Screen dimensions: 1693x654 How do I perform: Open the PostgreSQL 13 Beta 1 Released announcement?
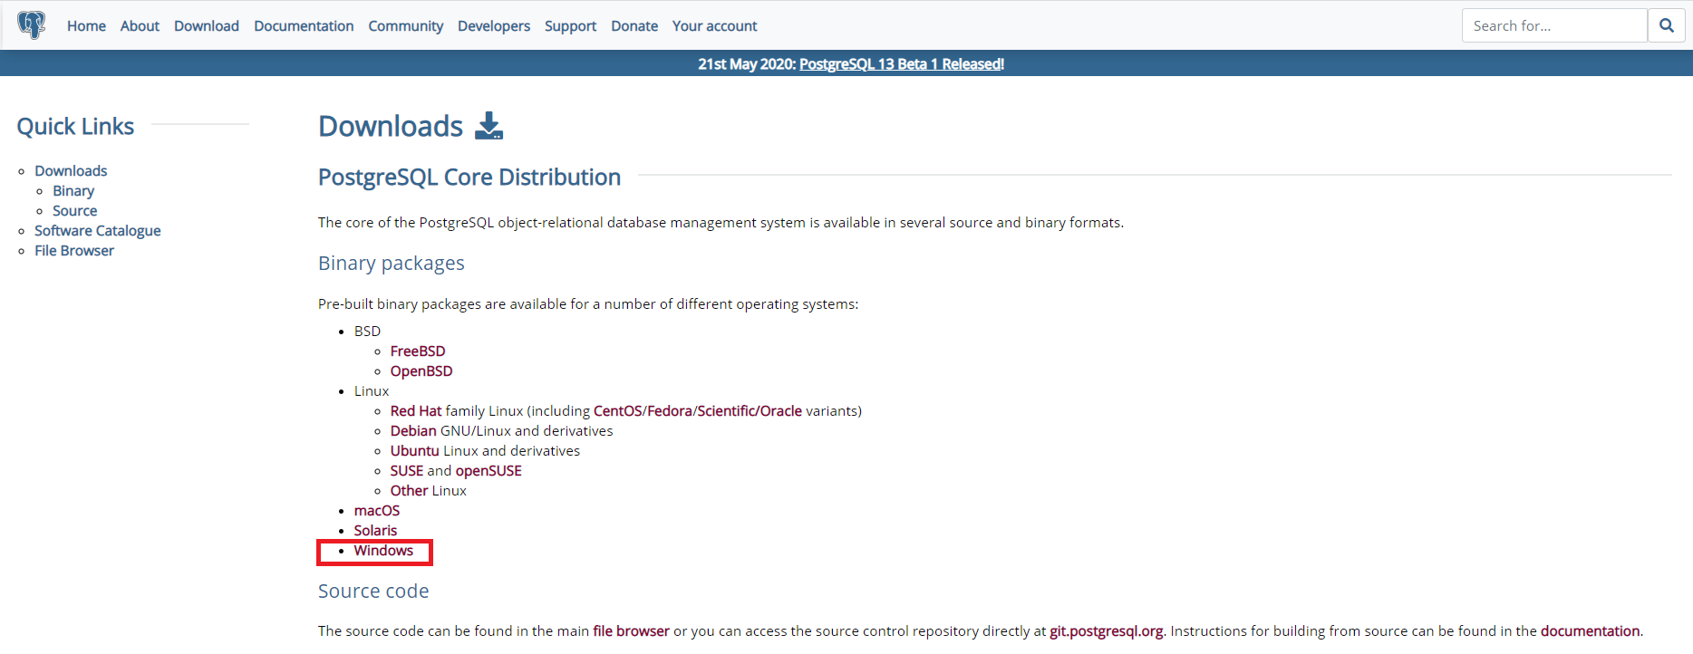pyautogui.click(x=902, y=63)
